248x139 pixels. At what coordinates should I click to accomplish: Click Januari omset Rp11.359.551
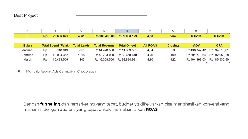point(127,50)
